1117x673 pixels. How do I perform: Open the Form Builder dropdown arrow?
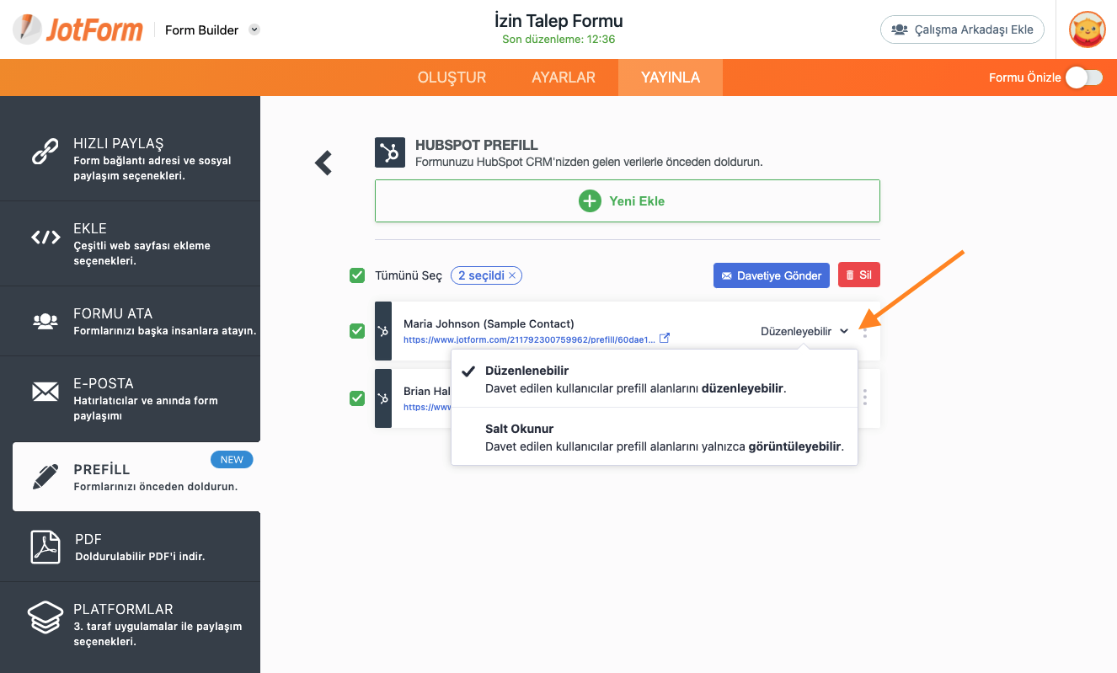[x=254, y=29]
